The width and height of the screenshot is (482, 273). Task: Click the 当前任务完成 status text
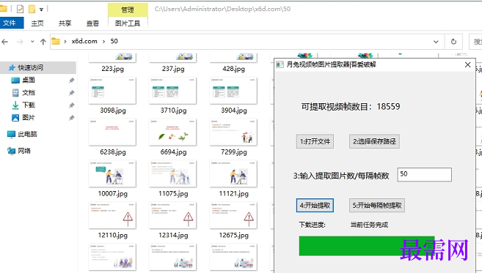tap(369, 225)
